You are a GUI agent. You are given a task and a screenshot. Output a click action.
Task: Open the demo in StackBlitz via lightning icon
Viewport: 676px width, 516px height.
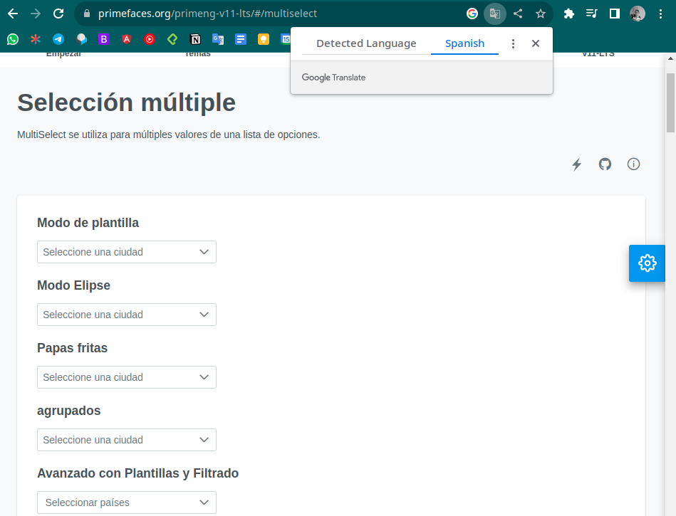click(x=576, y=164)
